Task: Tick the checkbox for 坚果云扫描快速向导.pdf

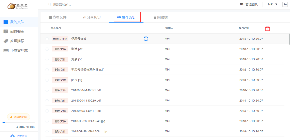Action: 47,70
